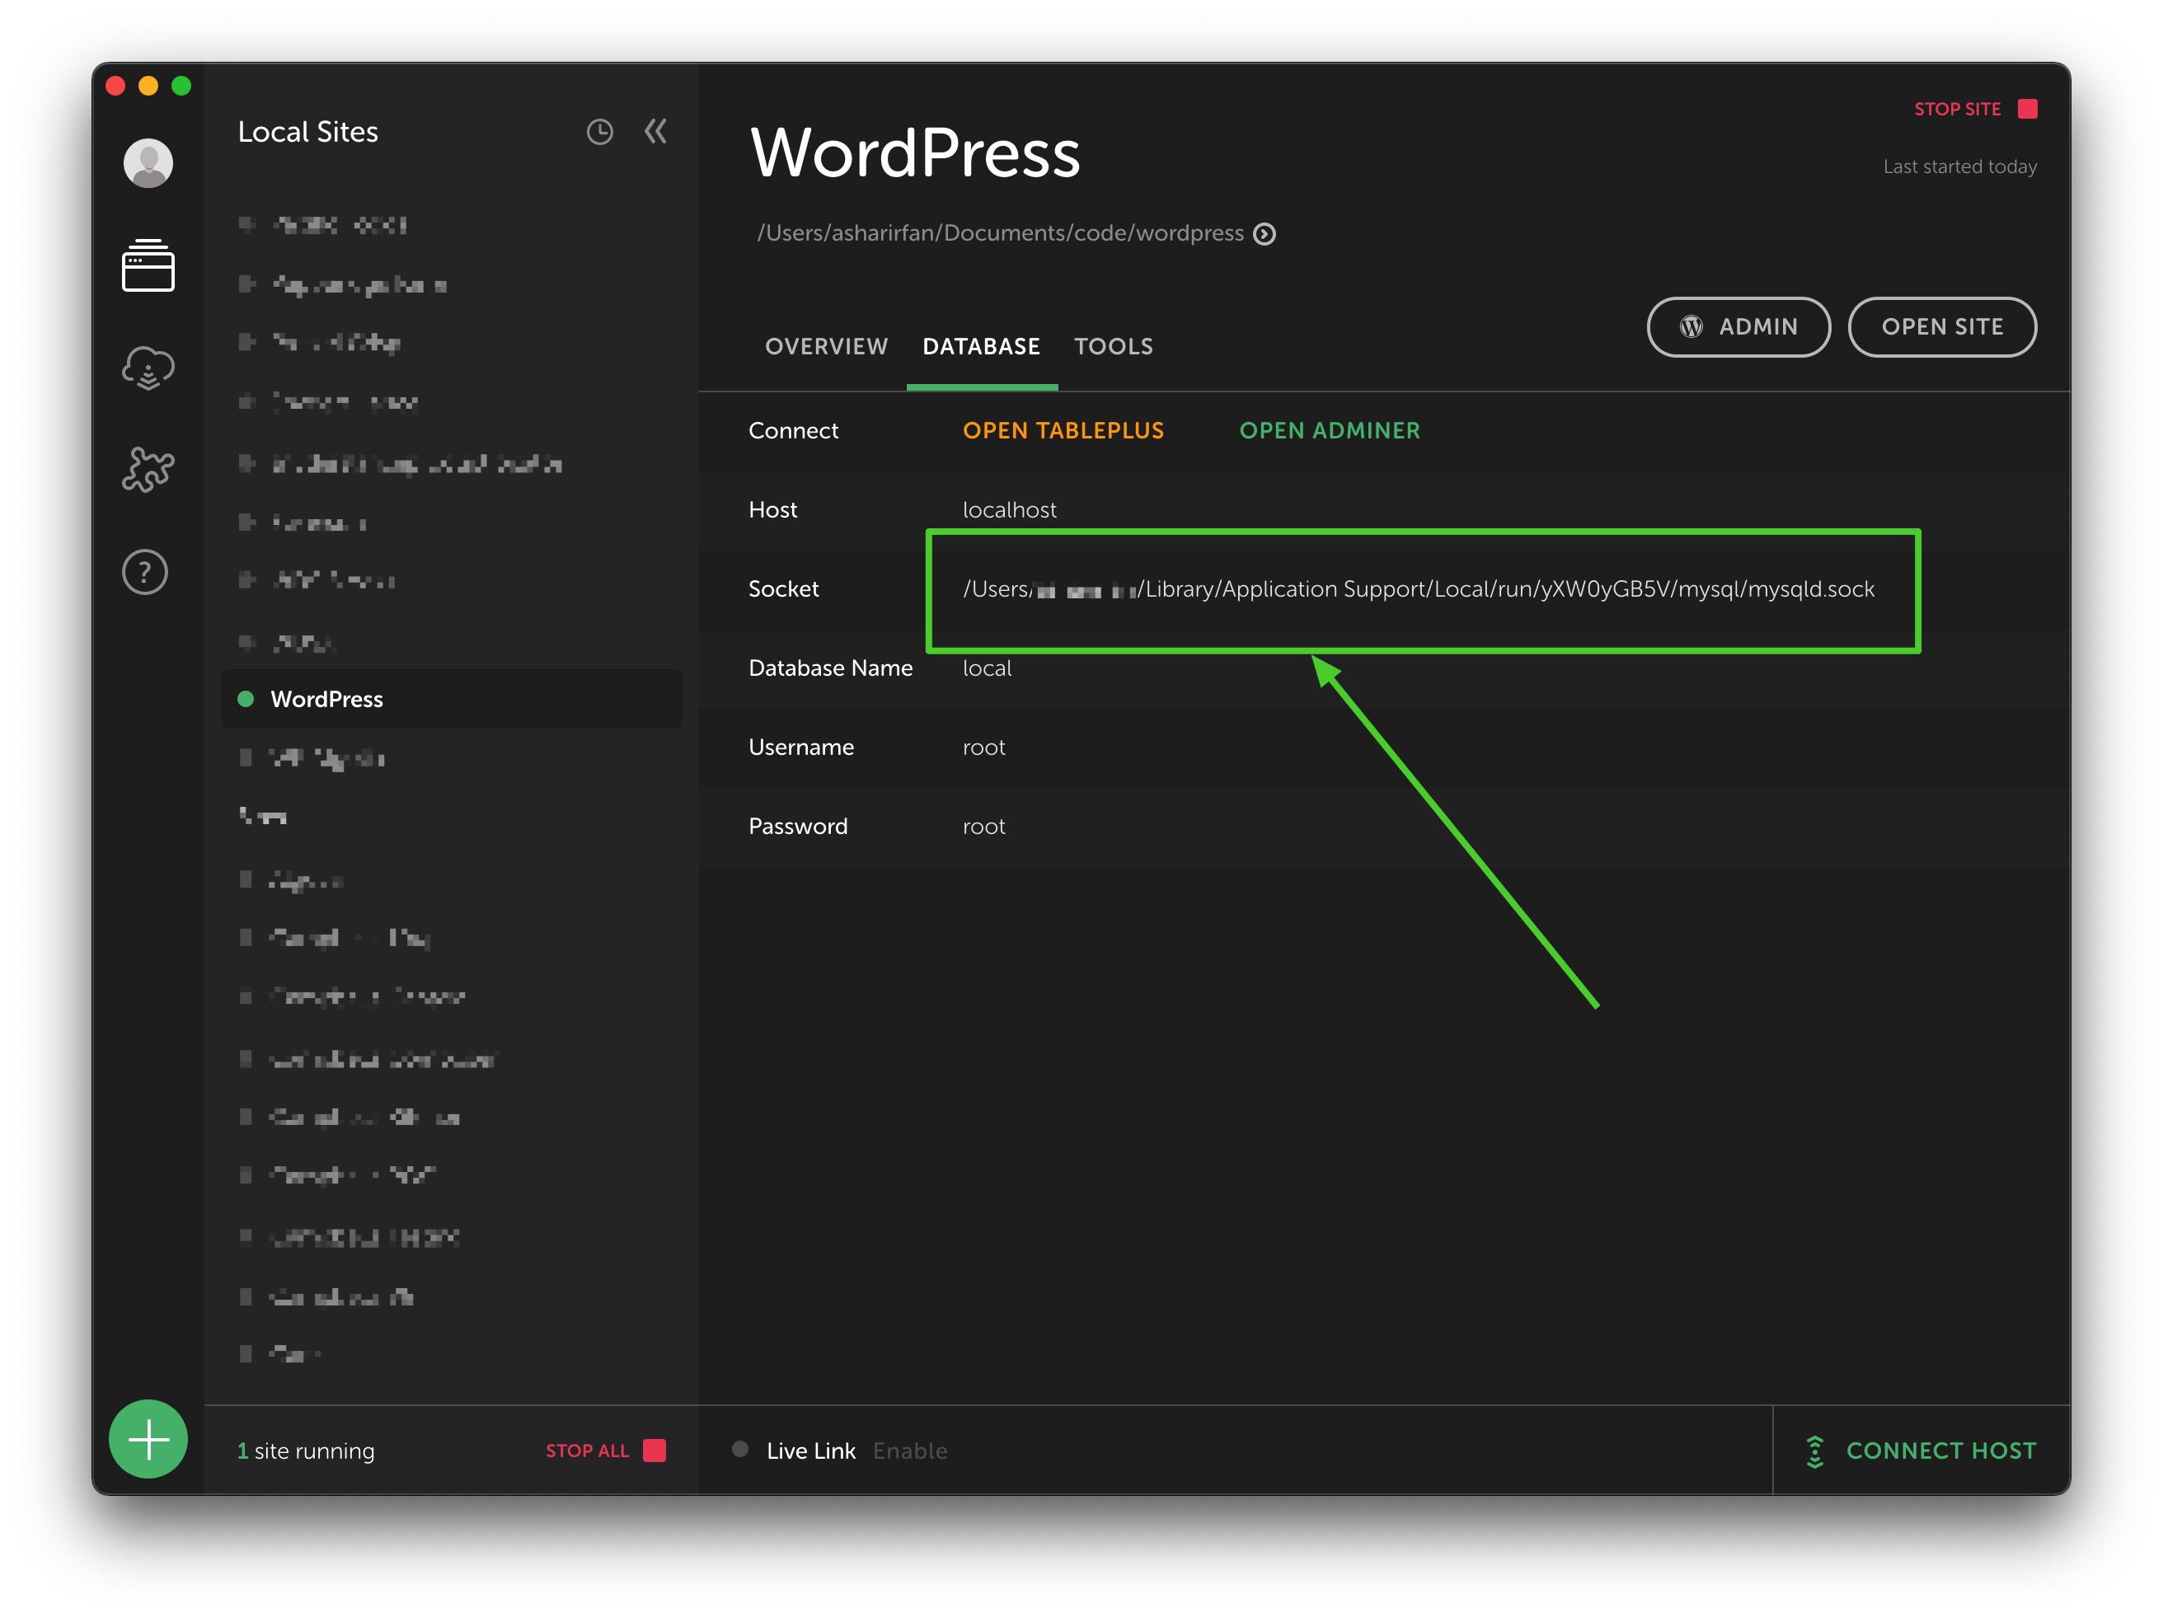Image resolution: width=2163 pixels, height=1617 pixels.
Task: Click the reveal site folder arrow icon
Action: pos(1264,234)
